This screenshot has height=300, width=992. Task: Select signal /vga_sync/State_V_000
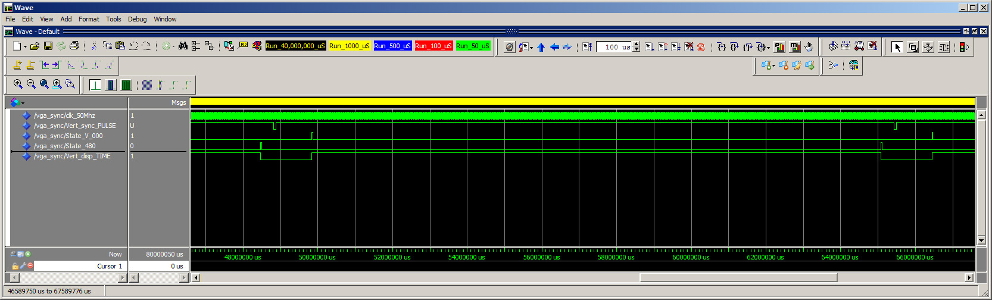point(68,136)
